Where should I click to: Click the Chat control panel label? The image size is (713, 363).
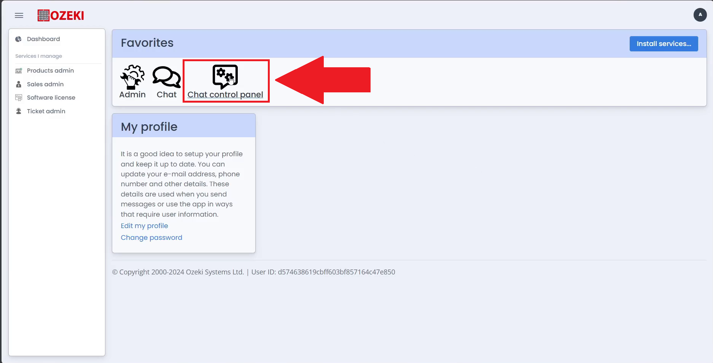coord(225,95)
